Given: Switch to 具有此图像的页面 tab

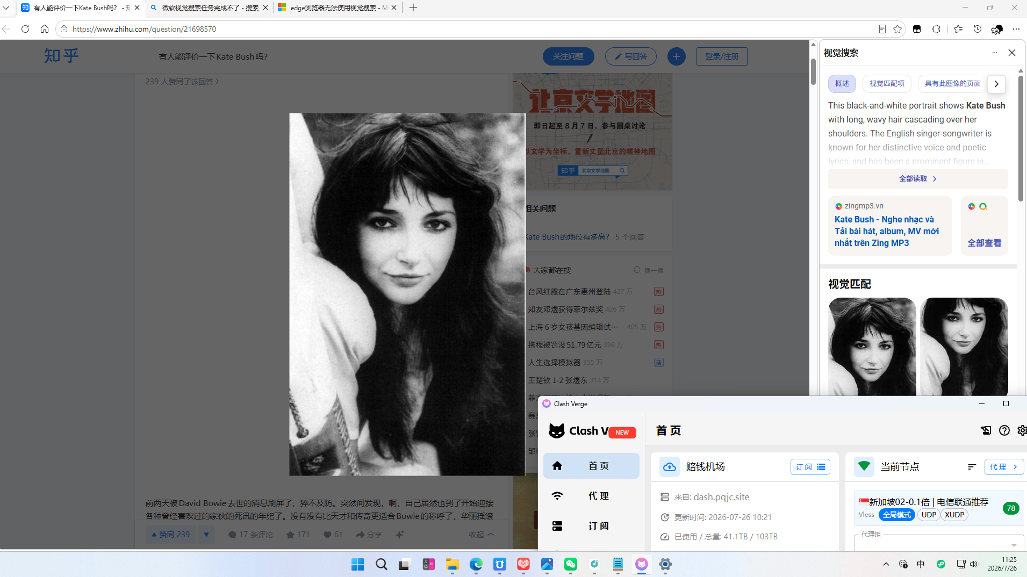Looking at the screenshot, I should pyautogui.click(x=952, y=84).
